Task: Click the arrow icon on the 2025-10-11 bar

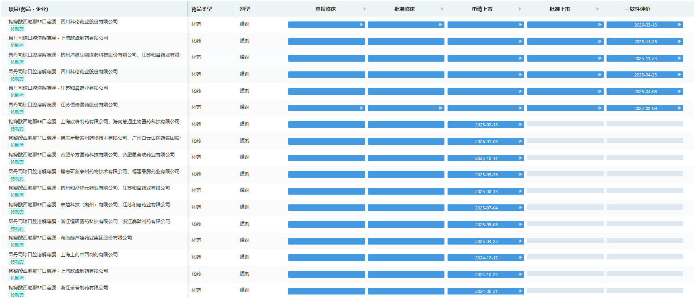Action: [520, 158]
